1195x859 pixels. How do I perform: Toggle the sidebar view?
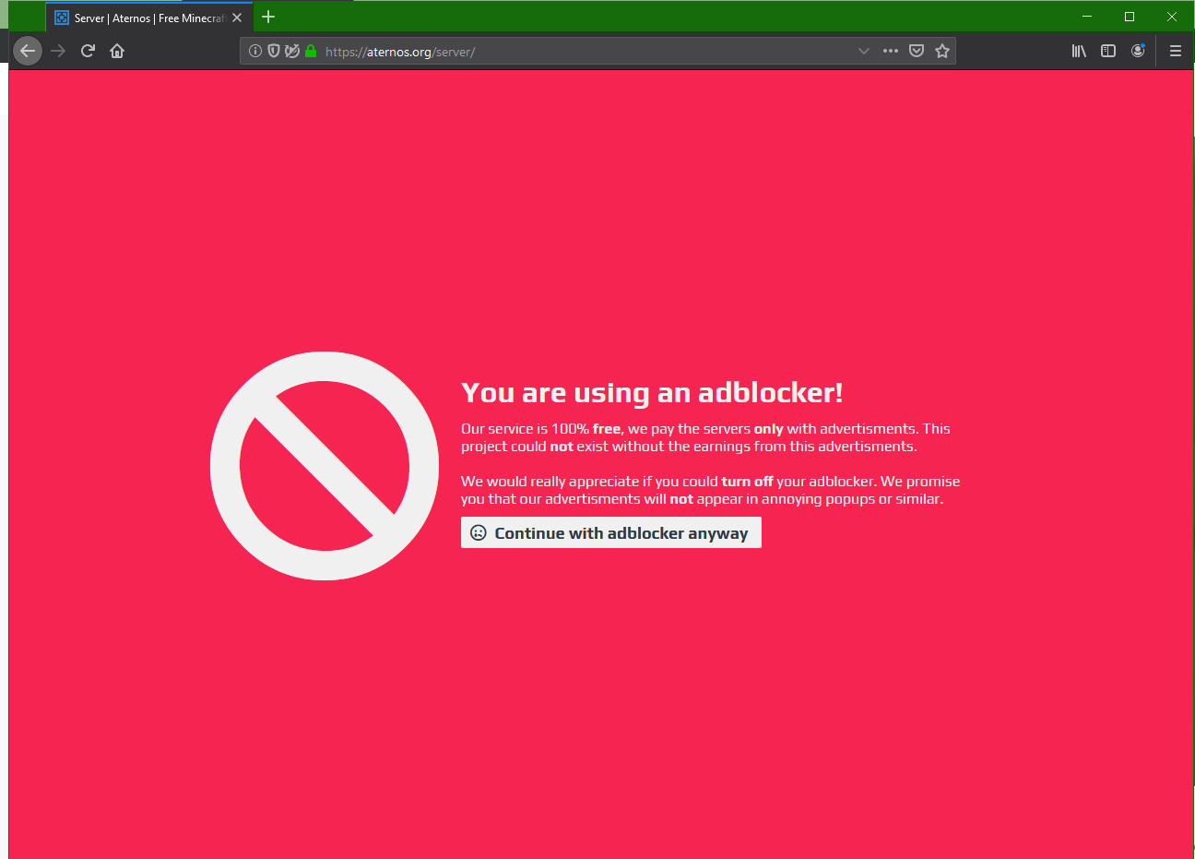[1108, 51]
